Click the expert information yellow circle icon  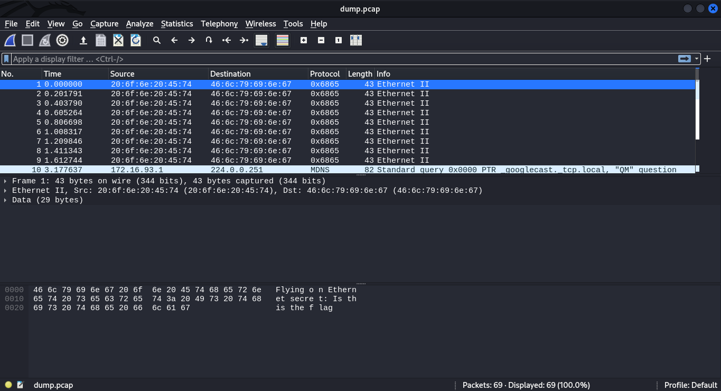tap(8, 385)
